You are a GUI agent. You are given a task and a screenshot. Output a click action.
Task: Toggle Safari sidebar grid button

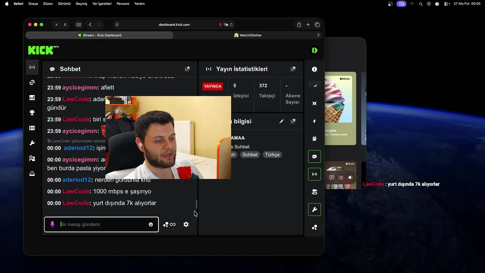[x=79, y=25]
